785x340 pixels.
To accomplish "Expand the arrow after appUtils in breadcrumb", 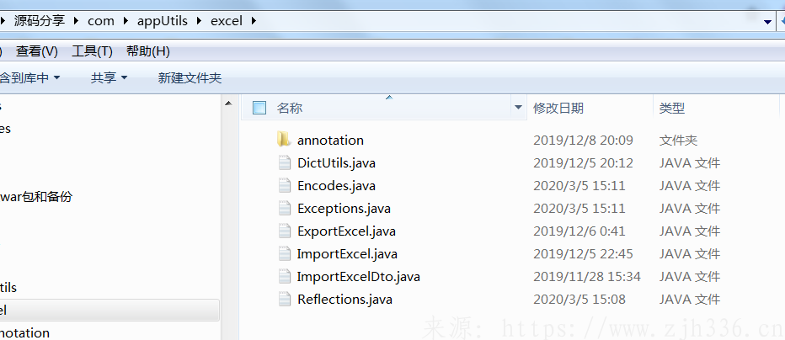I will 200,21.
